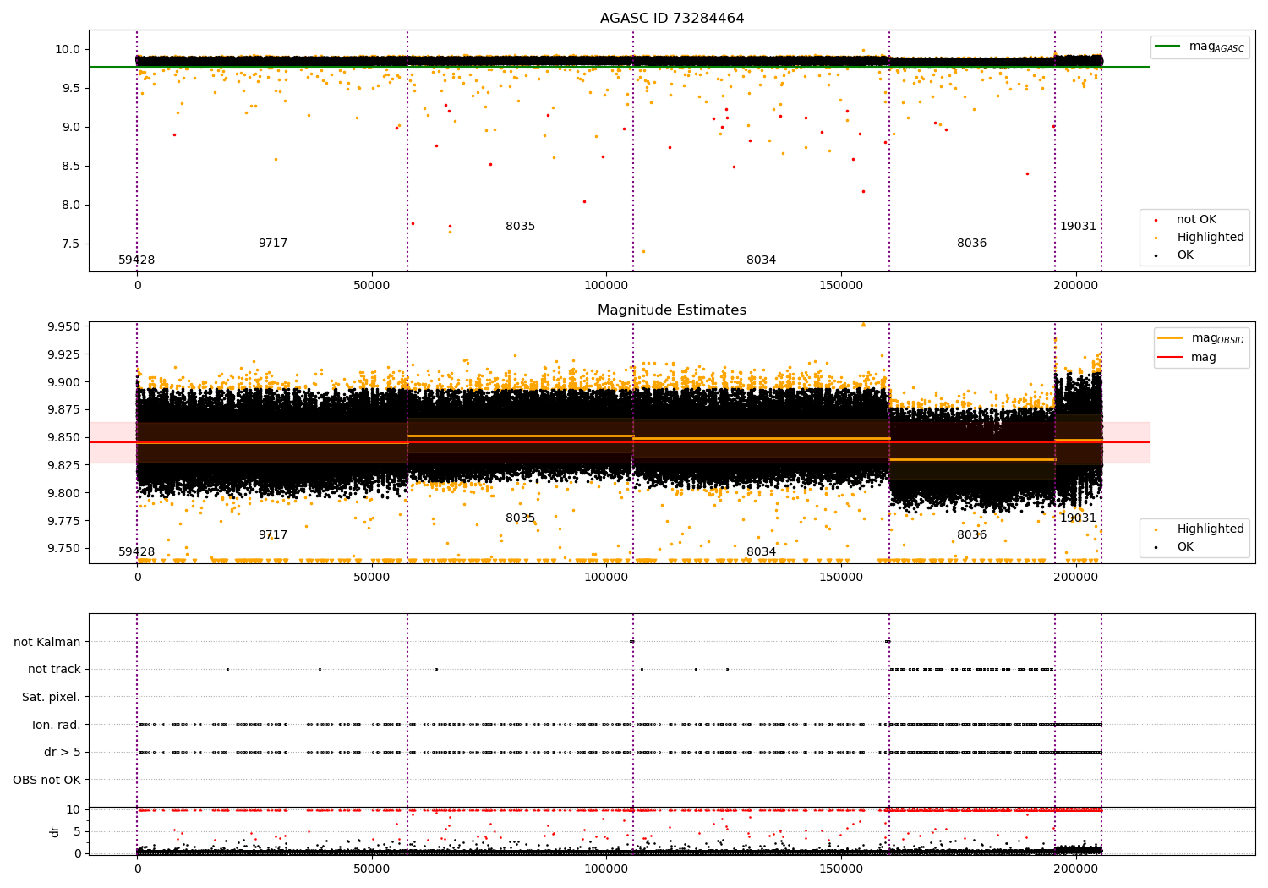Click the 'dr > 5' row label

coord(63,753)
